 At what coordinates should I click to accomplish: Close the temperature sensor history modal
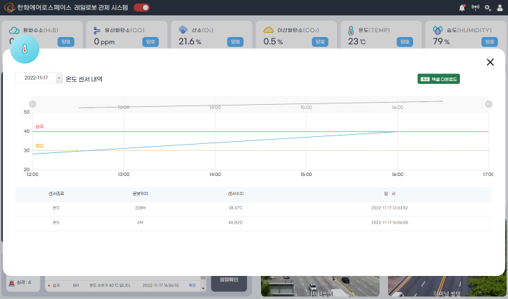pyautogui.click(x=490, y=62)
